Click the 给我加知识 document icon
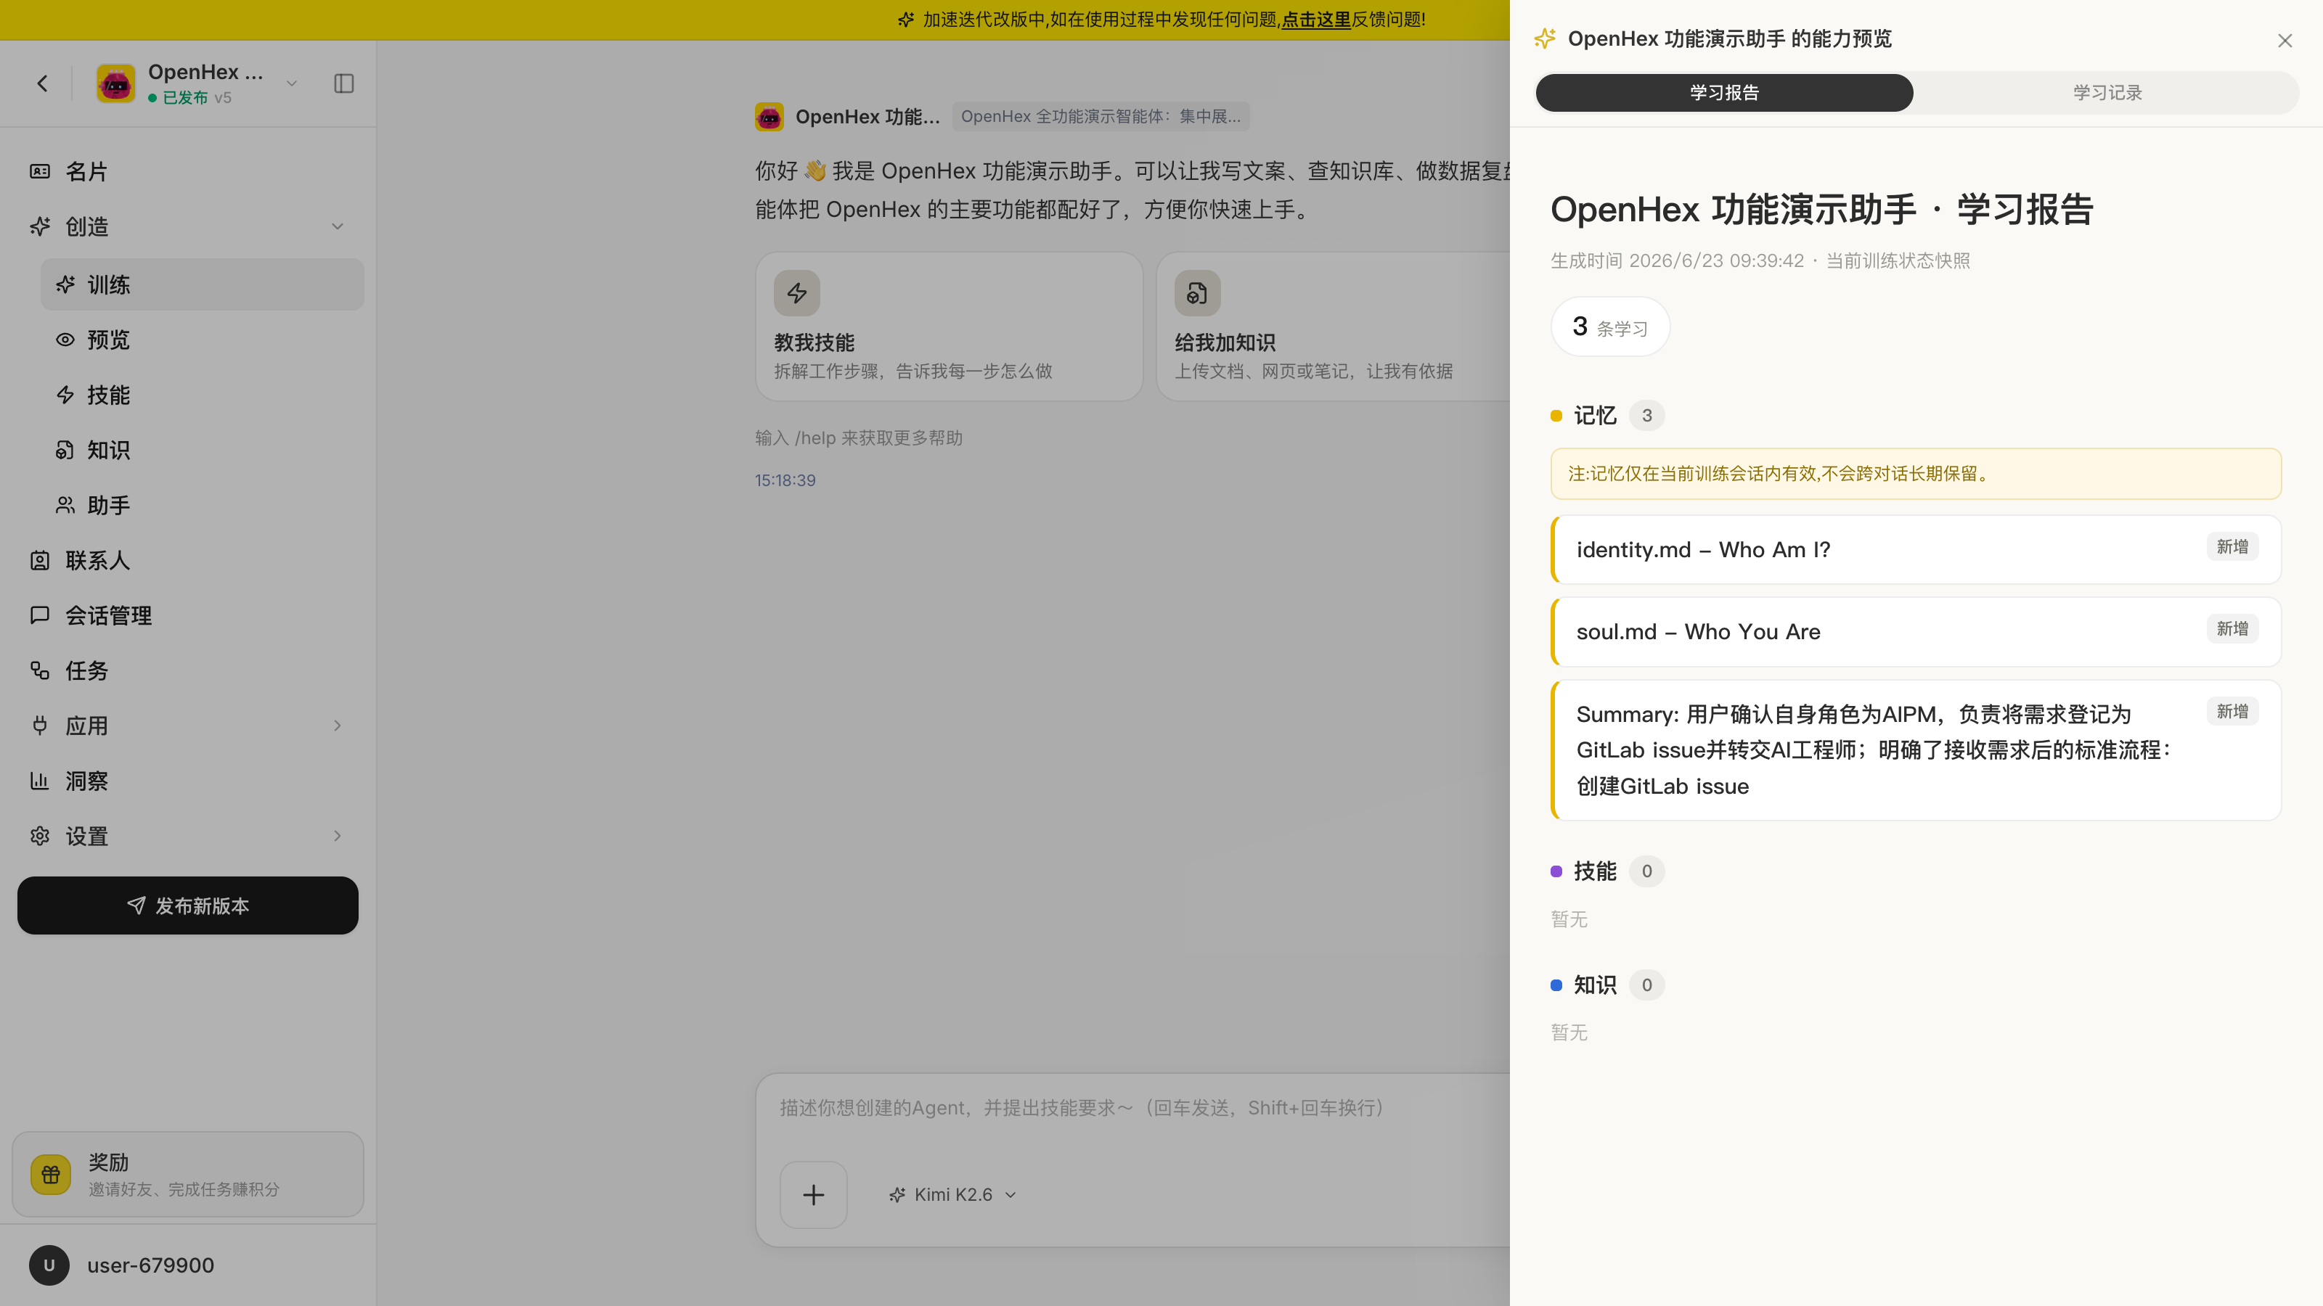This screenshot has height=1306, width=2323. click(x=1198, y=293)
